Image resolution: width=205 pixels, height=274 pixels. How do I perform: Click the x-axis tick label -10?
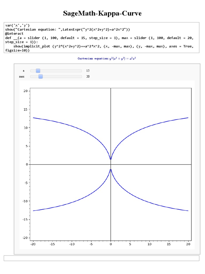coord(72,244)
